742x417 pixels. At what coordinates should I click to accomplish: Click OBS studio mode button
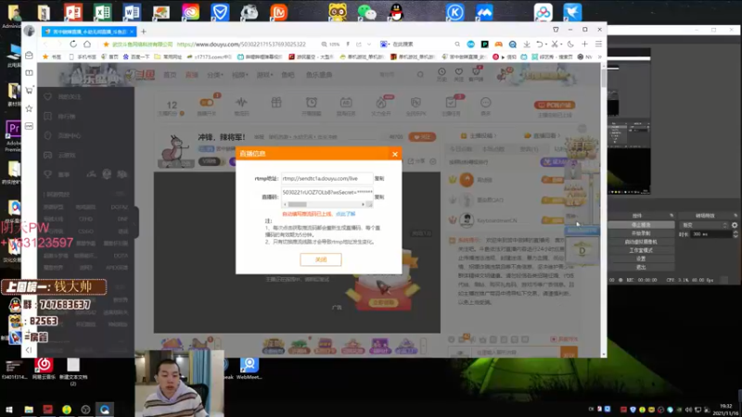tap(641, 250)
